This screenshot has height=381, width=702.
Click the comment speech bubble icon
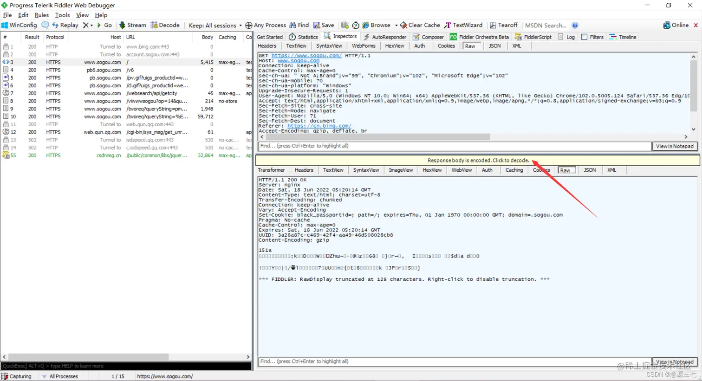[45, 25]
